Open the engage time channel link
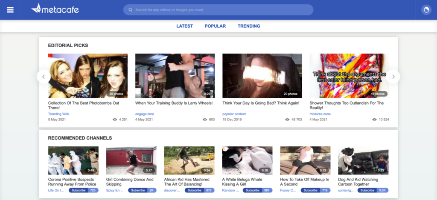 [144, 114]
